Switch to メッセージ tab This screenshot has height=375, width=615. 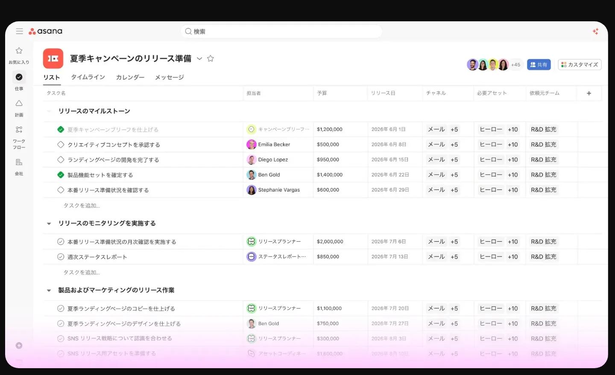170,77
